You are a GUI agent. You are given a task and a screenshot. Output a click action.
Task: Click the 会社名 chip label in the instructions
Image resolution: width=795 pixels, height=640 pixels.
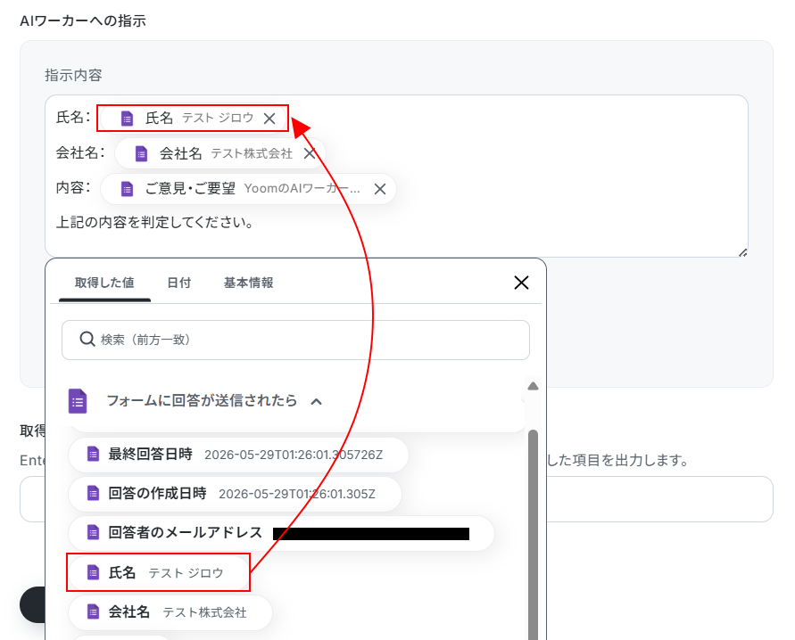pos(180,153)
